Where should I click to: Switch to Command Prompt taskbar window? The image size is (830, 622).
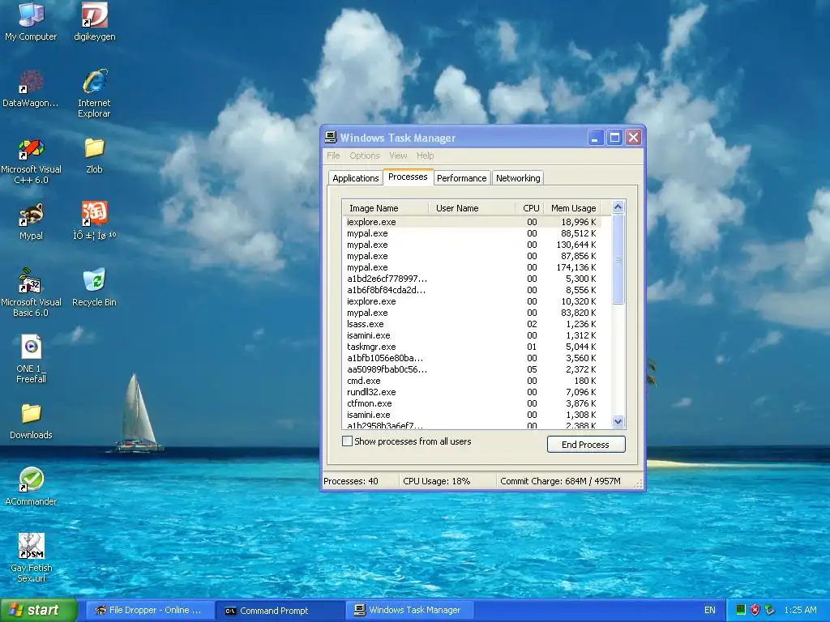(x=280, y=610)
